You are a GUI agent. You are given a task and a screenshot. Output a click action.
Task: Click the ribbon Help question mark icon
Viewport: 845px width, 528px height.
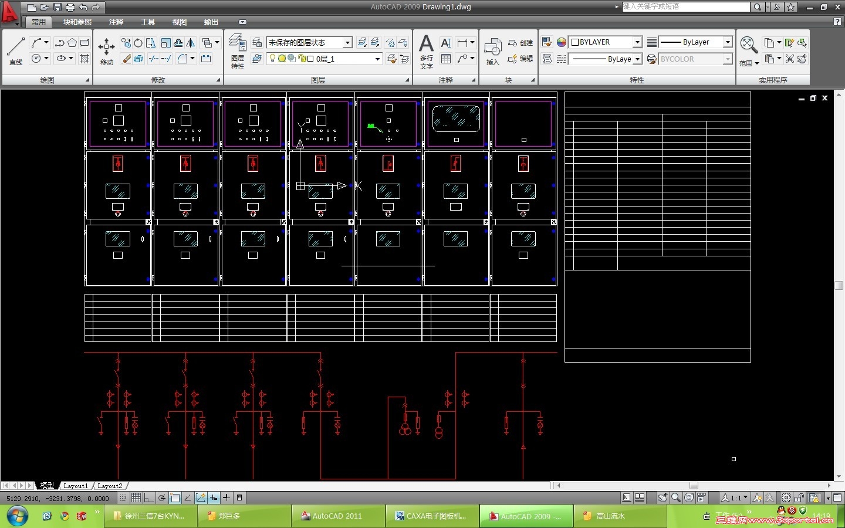pos(837,22)
